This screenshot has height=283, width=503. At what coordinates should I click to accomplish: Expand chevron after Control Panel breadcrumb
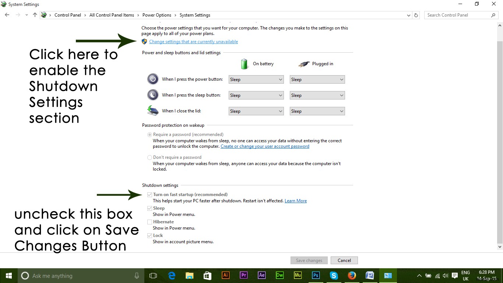tap(85, 15)
